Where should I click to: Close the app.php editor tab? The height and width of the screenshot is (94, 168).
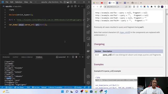(x=79, y=6)
